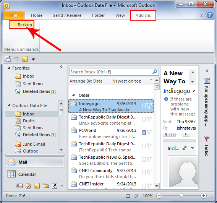The width and height of the screenshot is (217, 203).
Task: Click folder pane scroll down arrow
Action: point(61,149)
